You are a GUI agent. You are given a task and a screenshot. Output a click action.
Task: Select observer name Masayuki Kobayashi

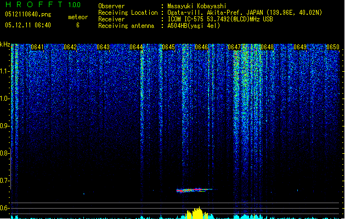tap(196, 6)
